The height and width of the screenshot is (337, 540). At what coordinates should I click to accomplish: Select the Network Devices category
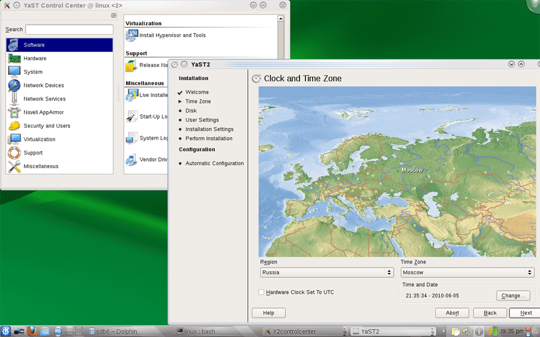coord(59,85)
